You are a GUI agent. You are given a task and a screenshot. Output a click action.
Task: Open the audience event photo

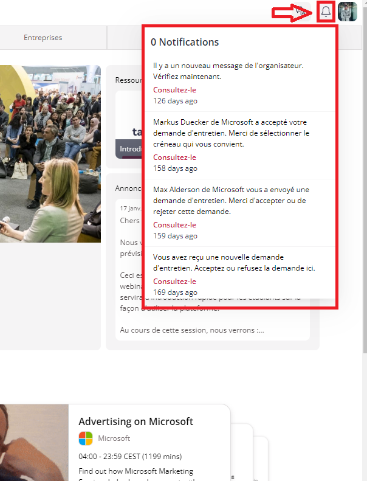point(50,154)
